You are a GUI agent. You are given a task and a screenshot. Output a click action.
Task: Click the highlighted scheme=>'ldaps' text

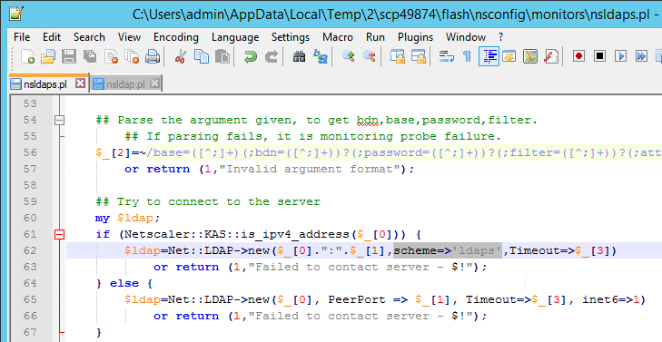(448, 250)
